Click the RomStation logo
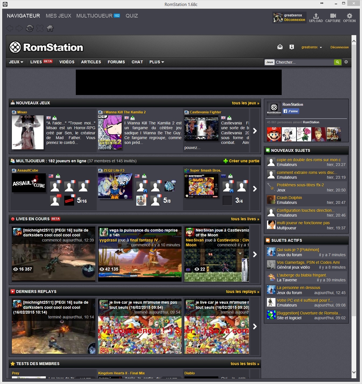The width and height of the screenshot is (362, 384). click(46, 47)
